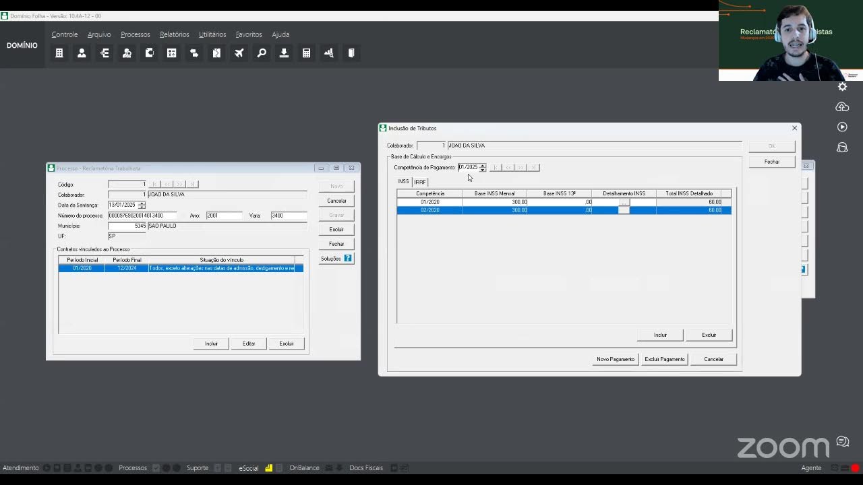Select the 02/2020 competência row
863x485 pixels.
[x=564, y=210]
